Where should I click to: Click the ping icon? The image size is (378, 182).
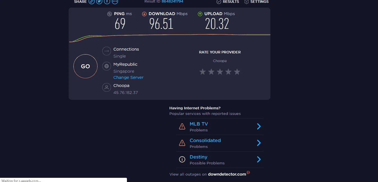tap(110, 14)
